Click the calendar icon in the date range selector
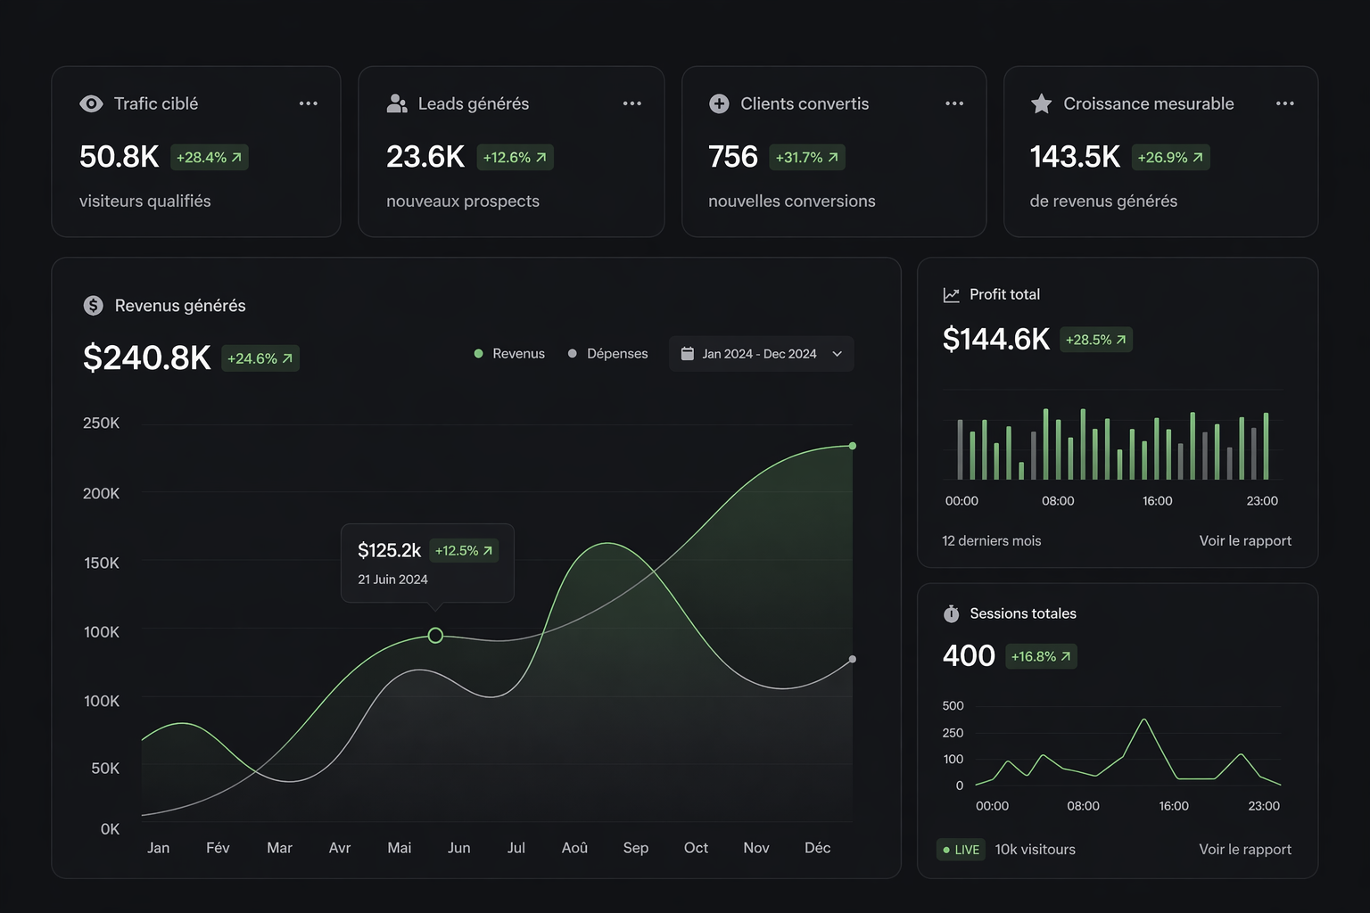1370x913 pixels. [x=688, y=354]
